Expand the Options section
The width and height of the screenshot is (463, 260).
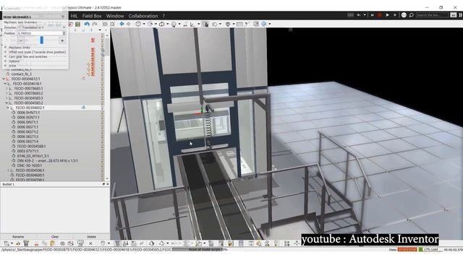5,61
